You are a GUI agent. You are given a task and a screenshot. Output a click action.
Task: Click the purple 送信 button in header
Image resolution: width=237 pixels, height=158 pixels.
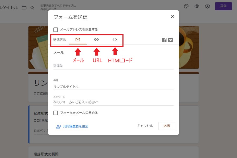pyautogui.click(x=223, y=6)
